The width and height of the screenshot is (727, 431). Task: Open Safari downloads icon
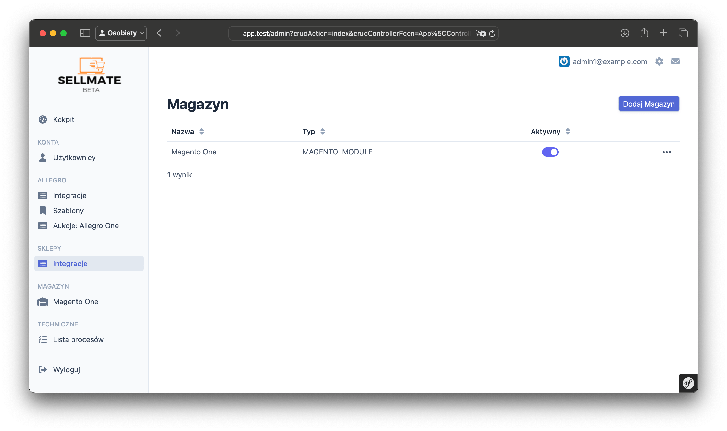(x=625, y=33)
